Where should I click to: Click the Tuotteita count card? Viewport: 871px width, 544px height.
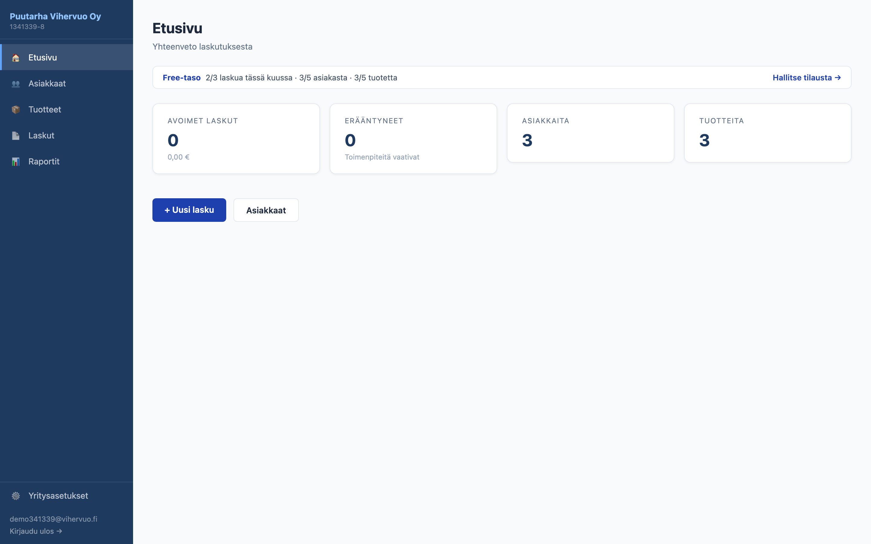767,133
